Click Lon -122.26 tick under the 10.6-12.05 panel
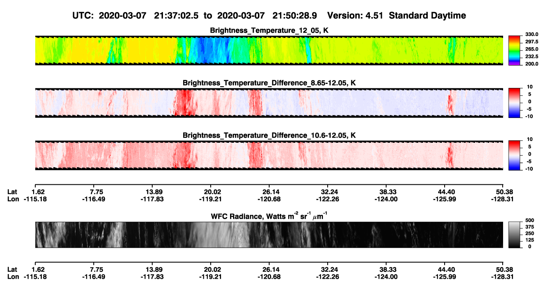 (328, 199)
